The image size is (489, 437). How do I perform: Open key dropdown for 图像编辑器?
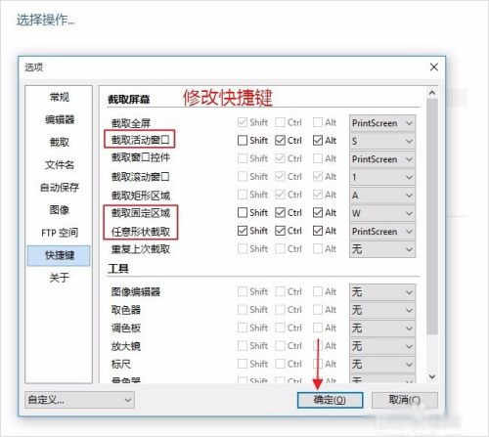click(x=382, y=292)
